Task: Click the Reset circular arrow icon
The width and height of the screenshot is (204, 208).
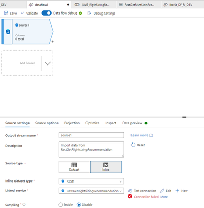Action: (133, 145)
